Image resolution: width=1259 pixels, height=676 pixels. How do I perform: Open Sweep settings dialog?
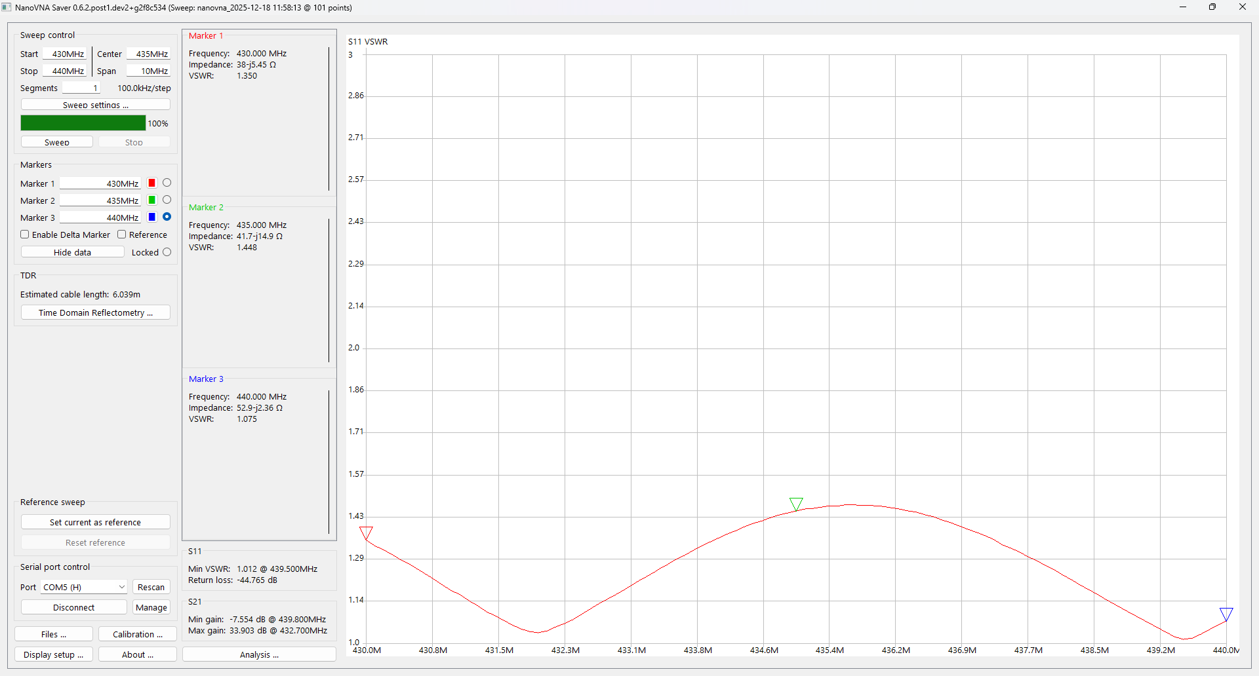pyautogui.click(x=96, y=105)
